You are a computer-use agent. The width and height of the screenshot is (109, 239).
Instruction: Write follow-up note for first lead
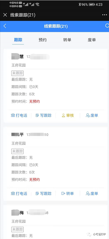(43, 116)
